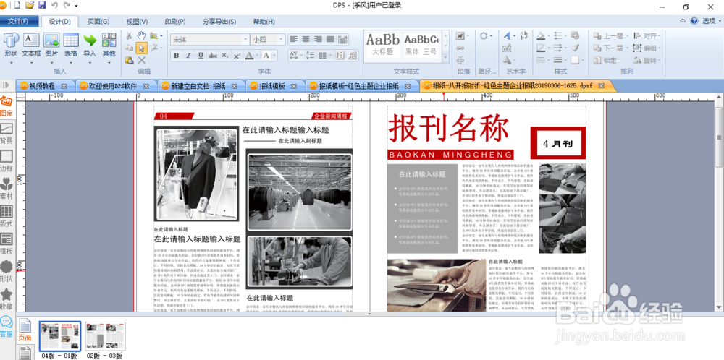Expand the text style gallery more arrow
Image resolution: width=724 pixels, height=360 pixels.
click(x=445, y=58)
